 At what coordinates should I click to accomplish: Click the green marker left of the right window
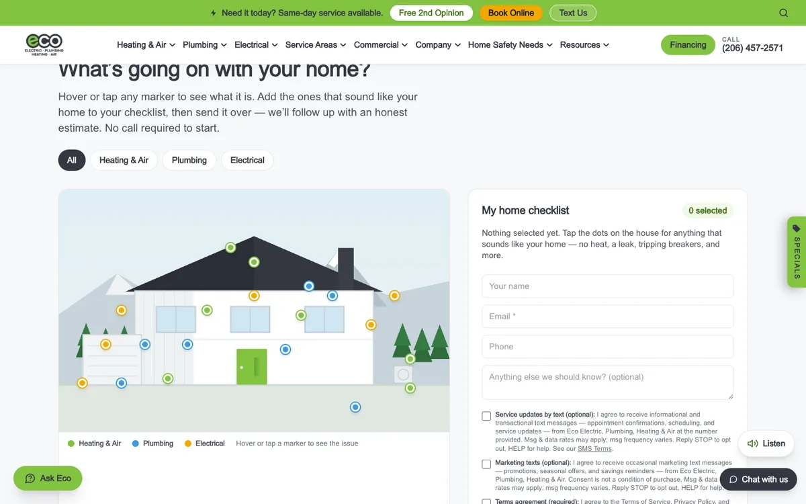[301, 315]
